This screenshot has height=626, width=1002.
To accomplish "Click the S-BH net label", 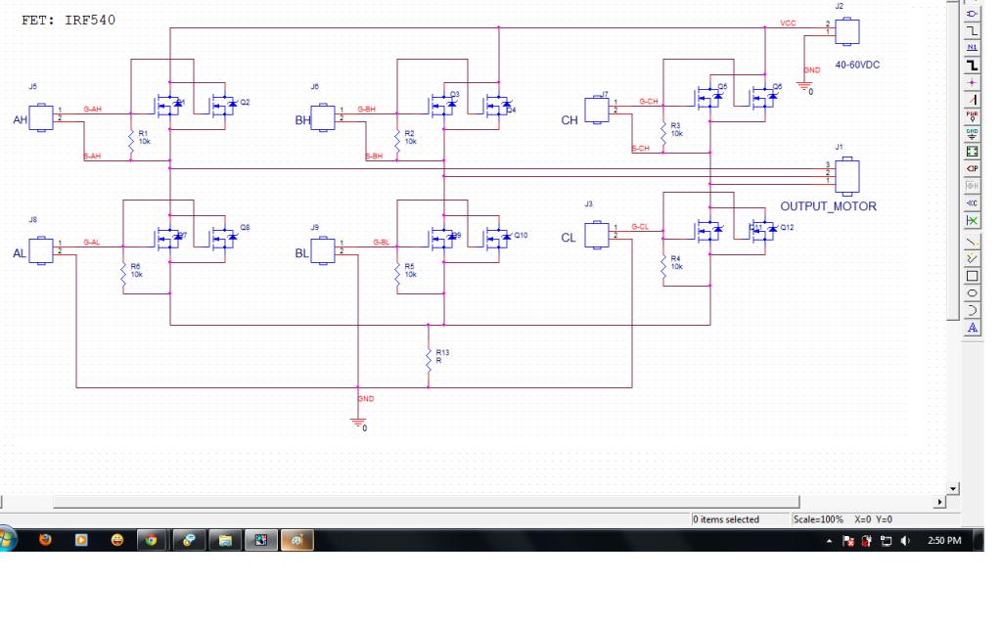I will (x=375, y=156).
